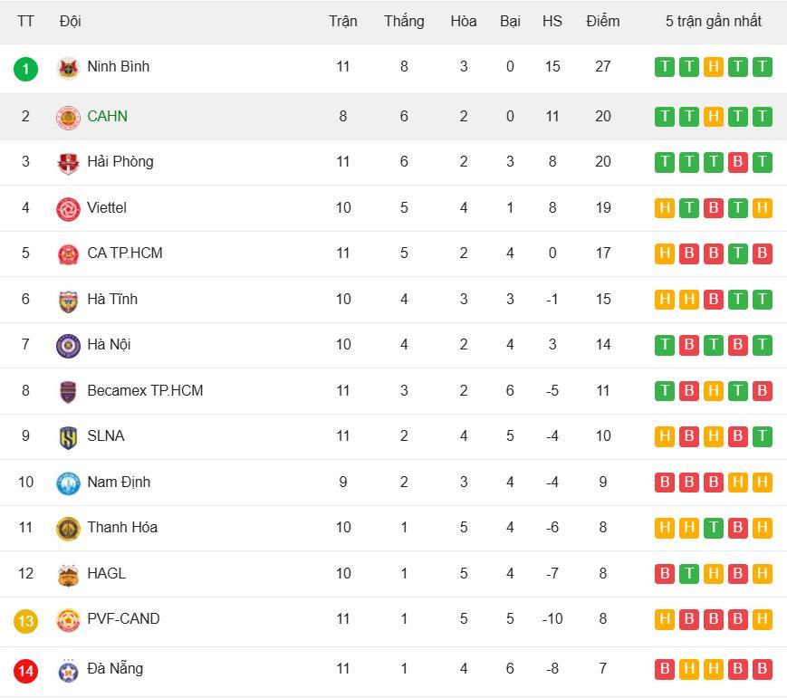Click the rank 1 green badge
787x698 pixels.
click(26, 68)
